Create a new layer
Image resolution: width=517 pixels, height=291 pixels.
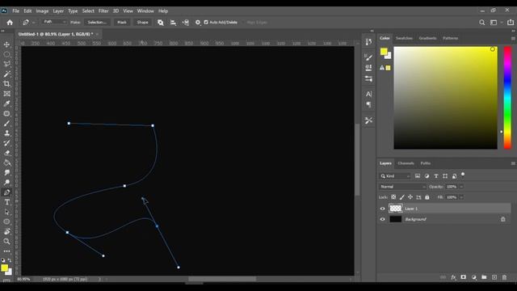tap(494, 277)
